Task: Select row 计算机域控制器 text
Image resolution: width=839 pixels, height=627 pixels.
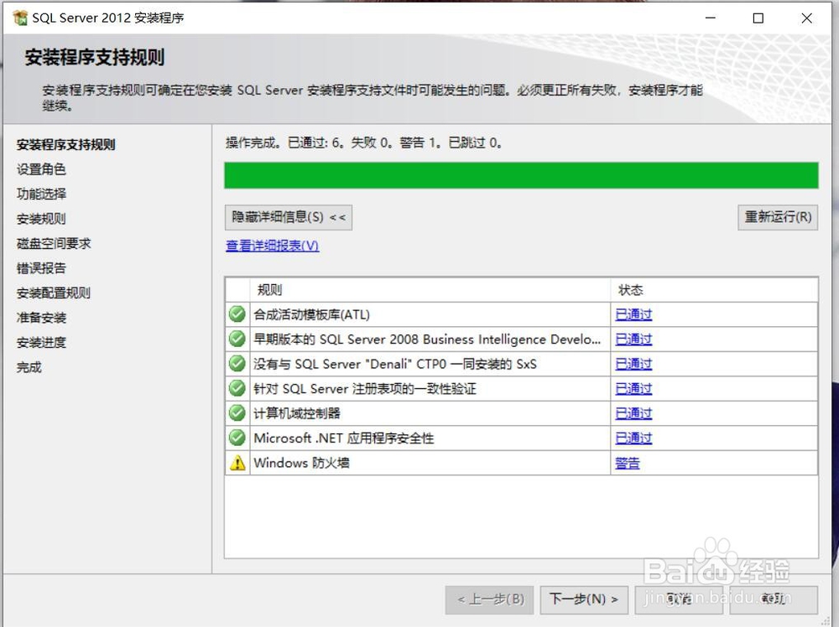Action: (297, 413)
